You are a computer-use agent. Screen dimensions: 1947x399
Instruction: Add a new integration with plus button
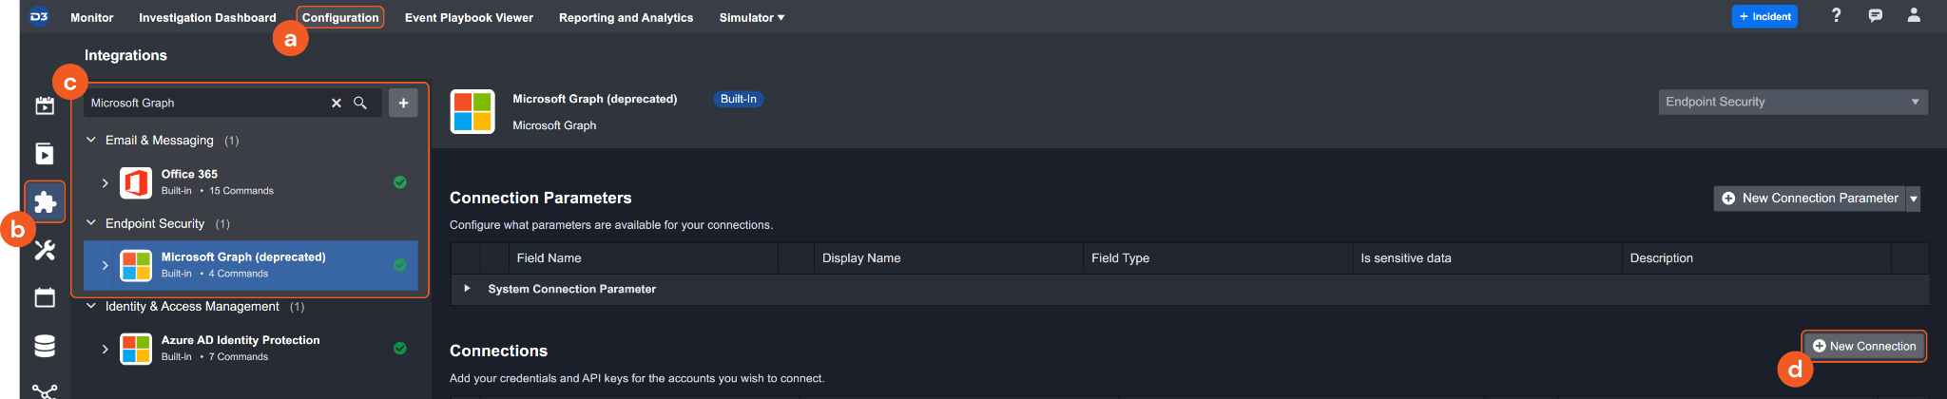[x=403, y=103]
